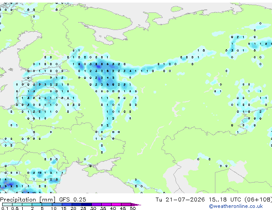The image size is (272, 210).
Task: Click the '30' legend scale label
Action: click(93, 208)
